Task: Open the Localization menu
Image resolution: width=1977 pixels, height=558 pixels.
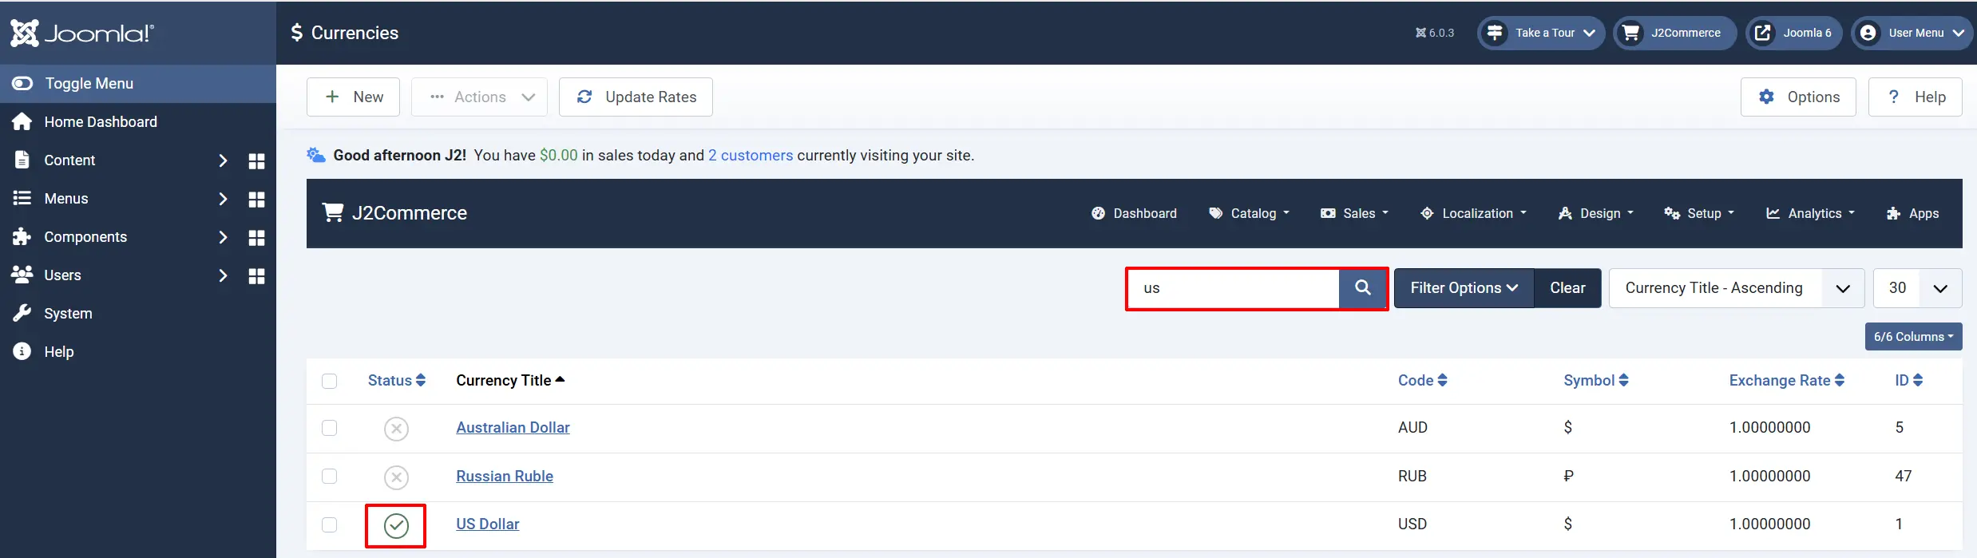Action: [1473, 213]
